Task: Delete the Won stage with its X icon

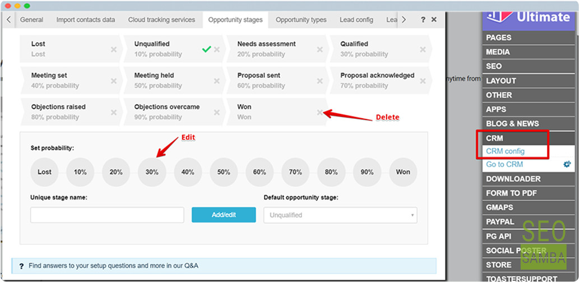Action: click(319, 113)
